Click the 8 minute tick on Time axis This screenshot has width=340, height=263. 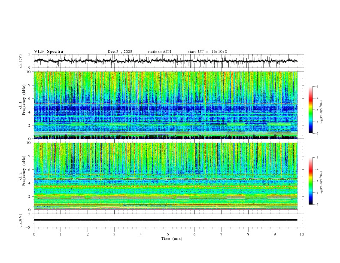coord(248,234)
